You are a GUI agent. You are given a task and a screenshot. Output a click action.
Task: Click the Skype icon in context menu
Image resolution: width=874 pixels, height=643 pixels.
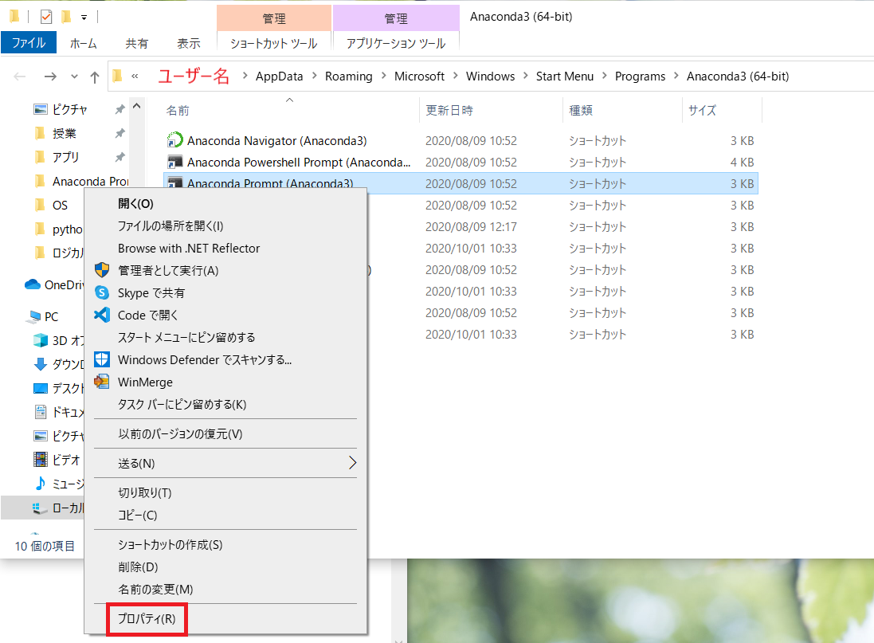(x=102, y=292)
